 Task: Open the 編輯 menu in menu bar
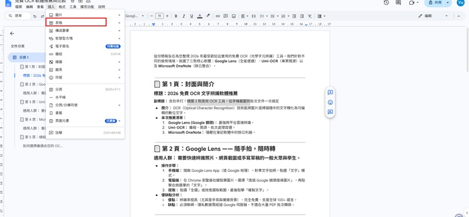29,6
